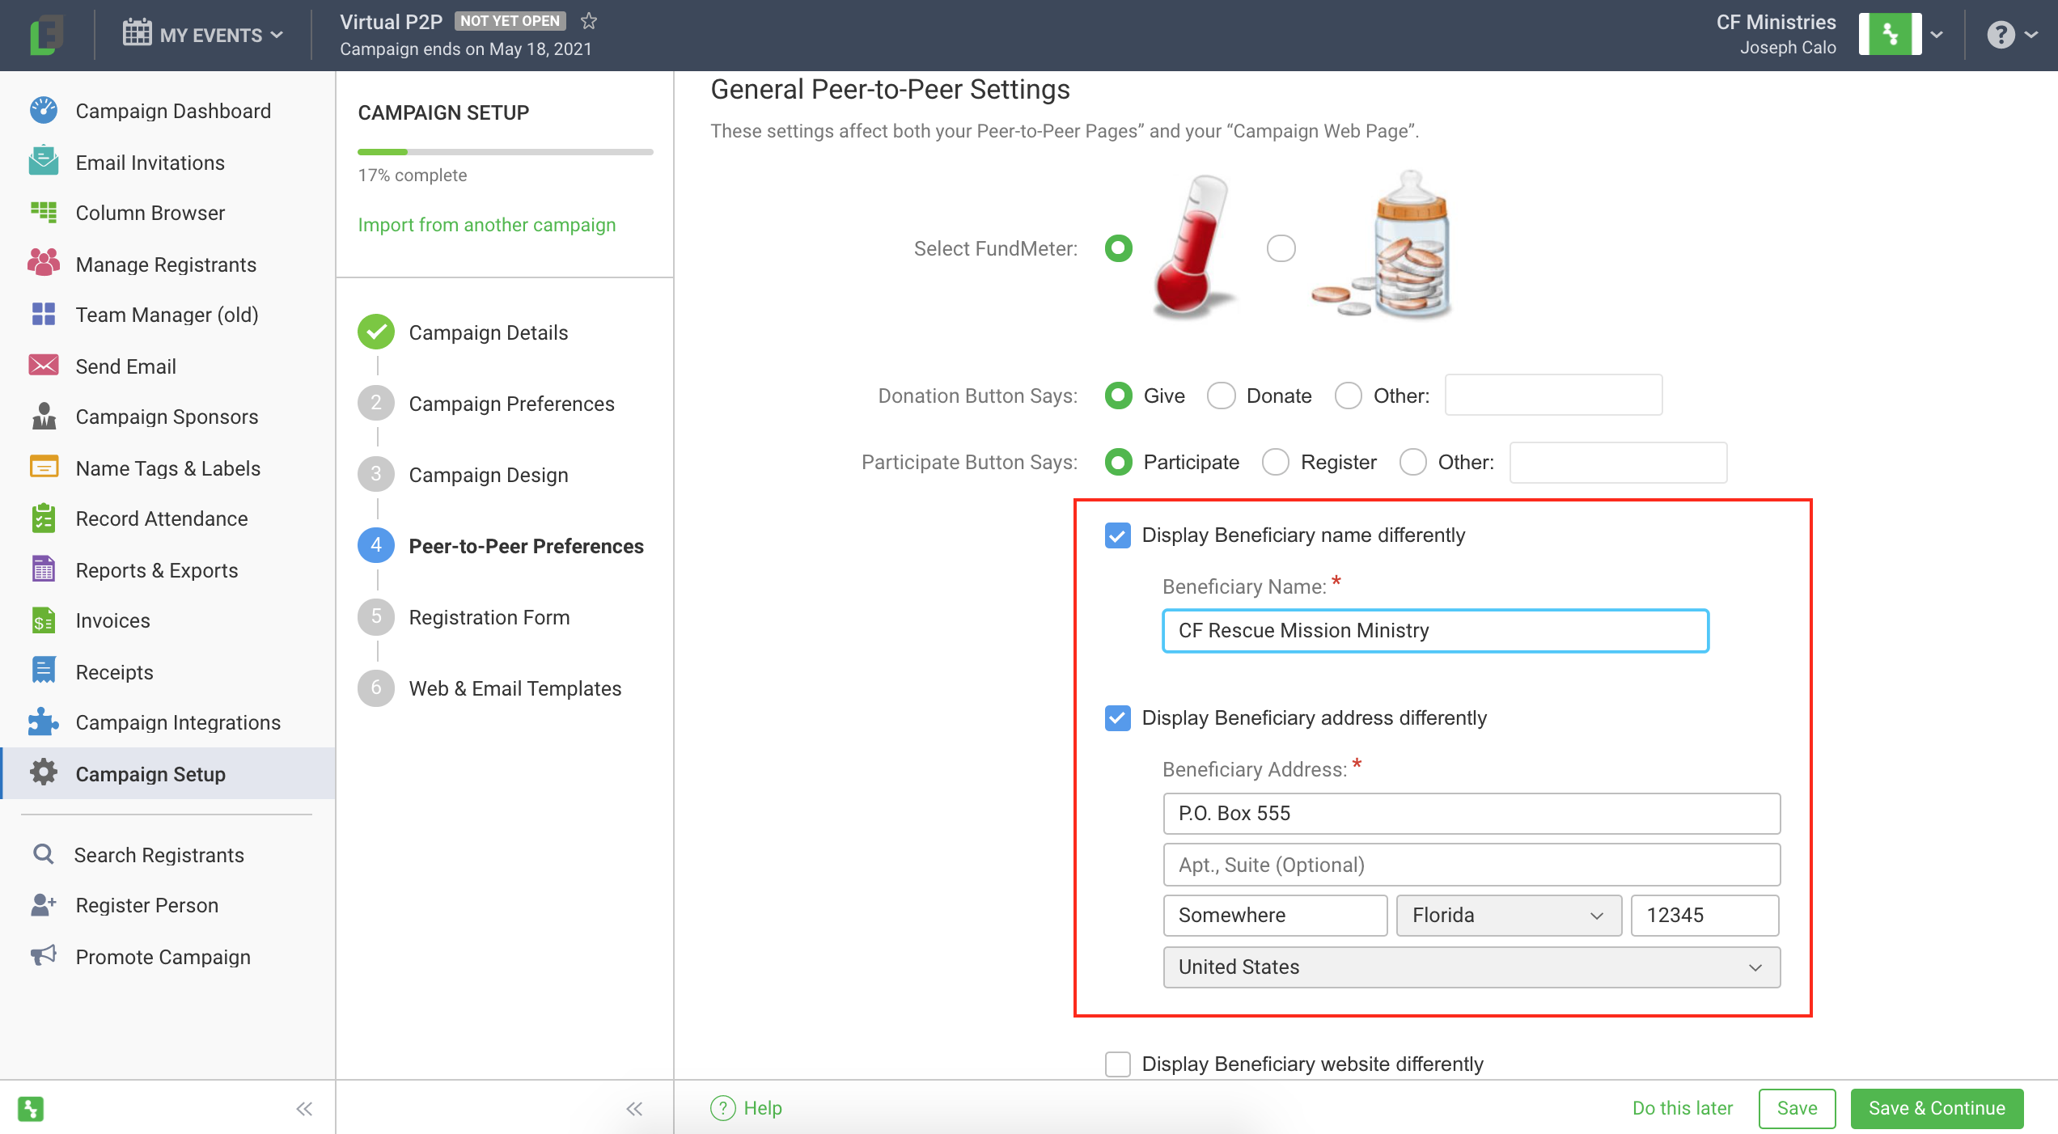Image resolution: width=2058 pixels, height=1134 pixels.
Task: Click the setup progress bar
Action: click(505, 152)
